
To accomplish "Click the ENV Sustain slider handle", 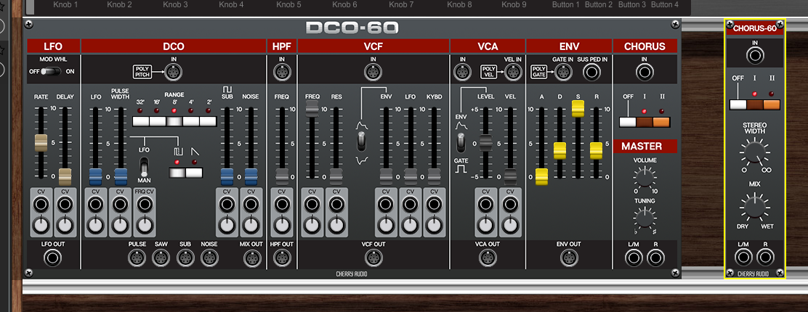I will (578, 109).
